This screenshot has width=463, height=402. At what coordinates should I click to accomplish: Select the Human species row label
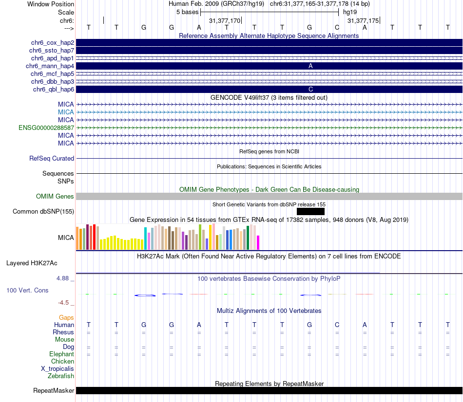64,325
